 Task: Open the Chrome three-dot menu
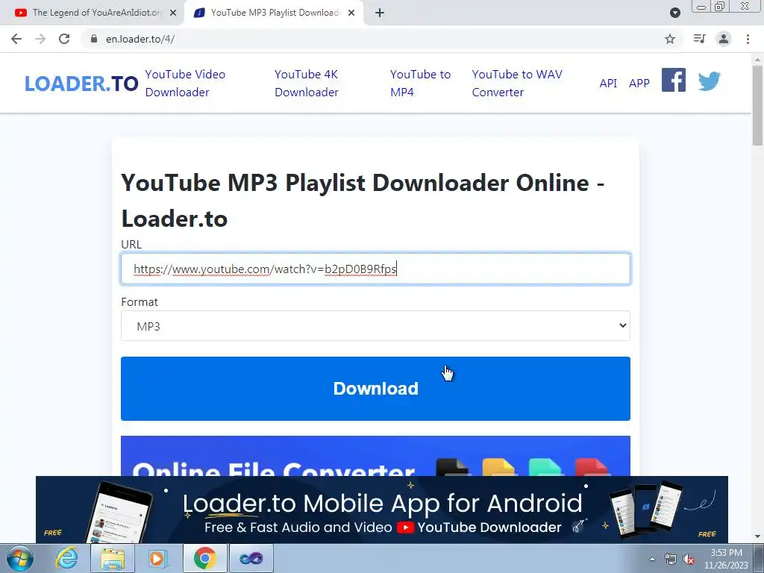coord(748,39)
